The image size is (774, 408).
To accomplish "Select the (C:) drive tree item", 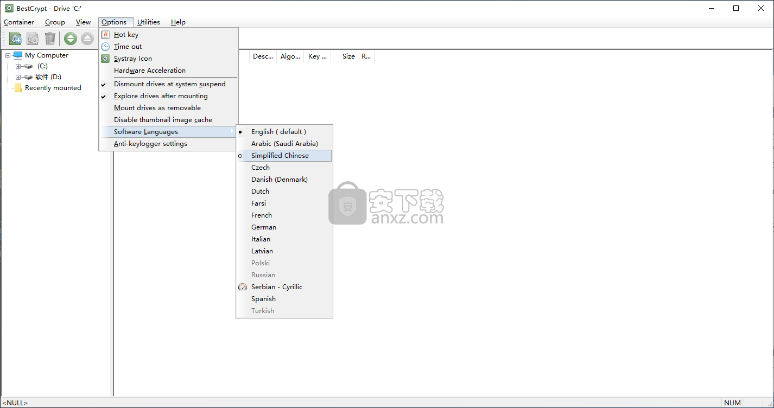I will tap(42, 66).
